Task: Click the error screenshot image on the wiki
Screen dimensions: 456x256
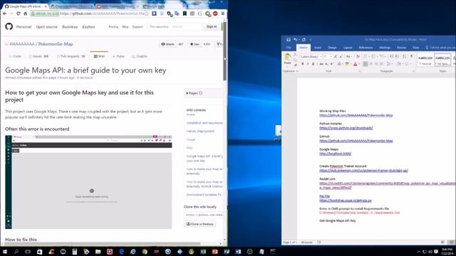Action: click(x=88, y=182)
